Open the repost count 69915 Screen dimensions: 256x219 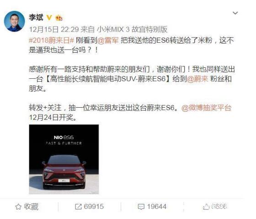(94, 207)
